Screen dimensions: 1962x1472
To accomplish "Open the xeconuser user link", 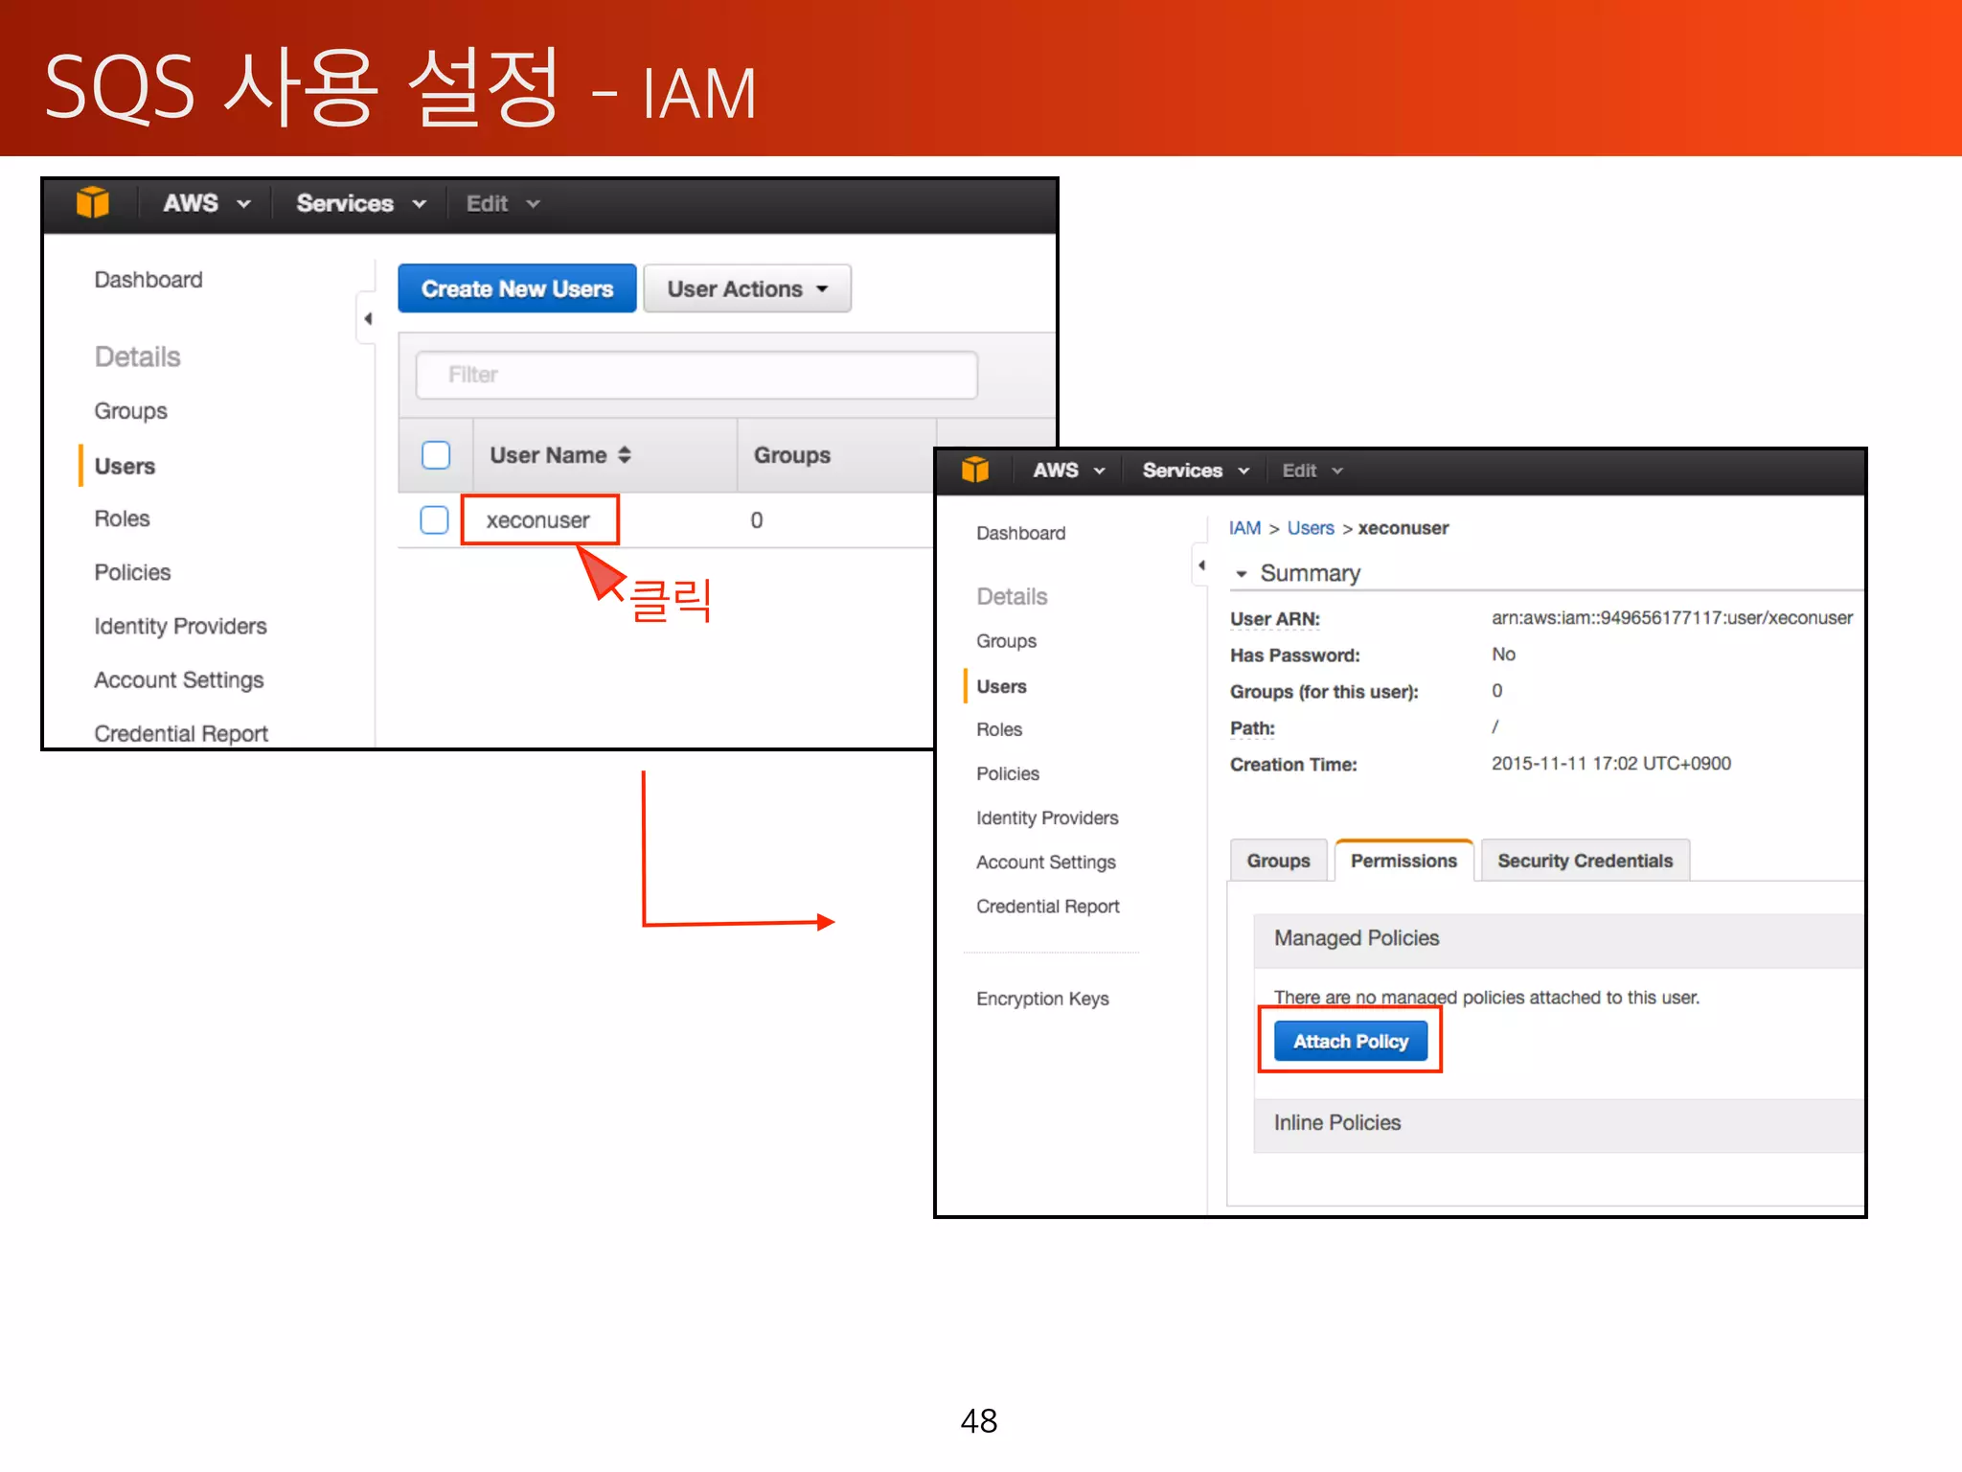I will pos(537,519).
